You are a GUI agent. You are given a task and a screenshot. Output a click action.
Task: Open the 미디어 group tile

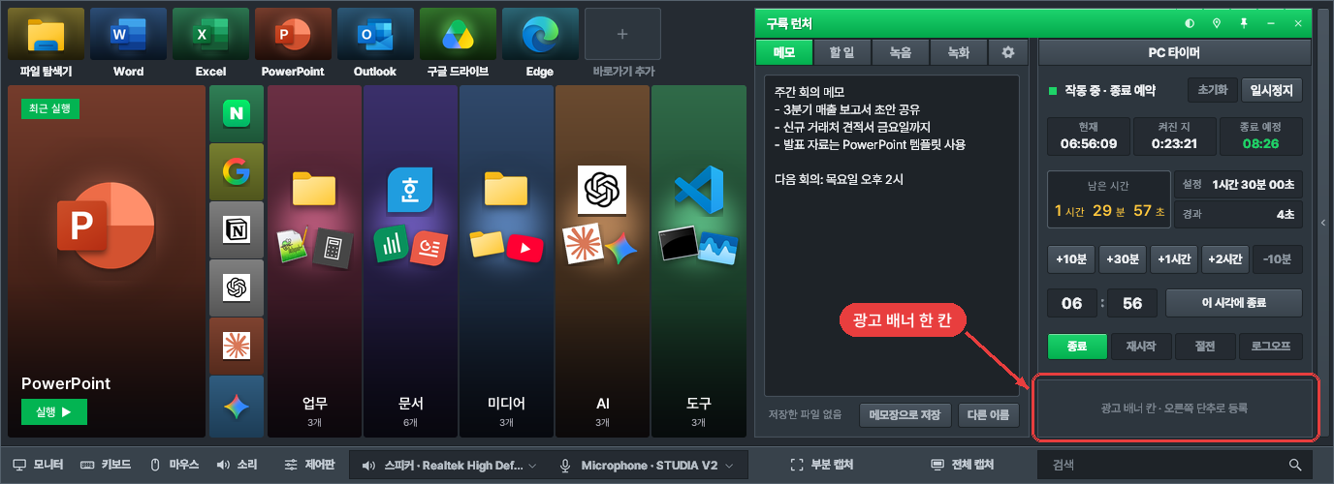(506, 260)
